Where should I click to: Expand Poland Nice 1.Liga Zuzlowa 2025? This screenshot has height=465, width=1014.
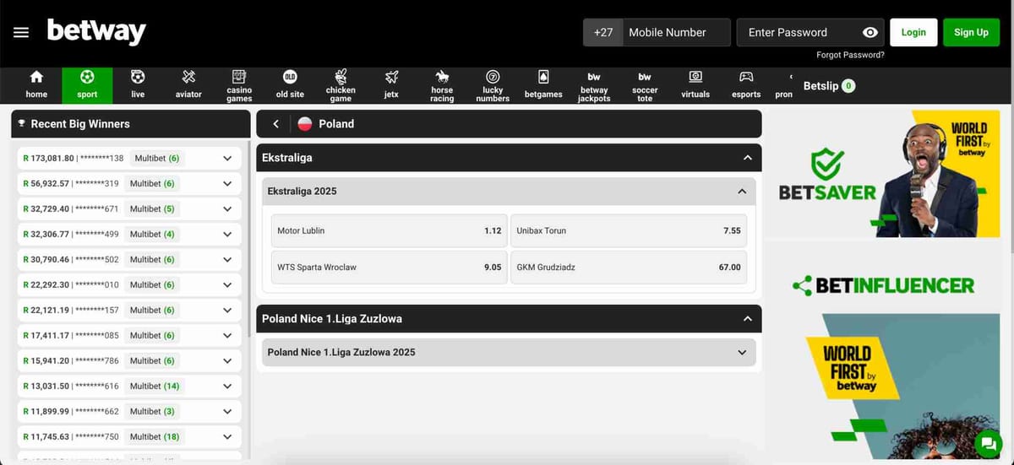pos(509,352)
